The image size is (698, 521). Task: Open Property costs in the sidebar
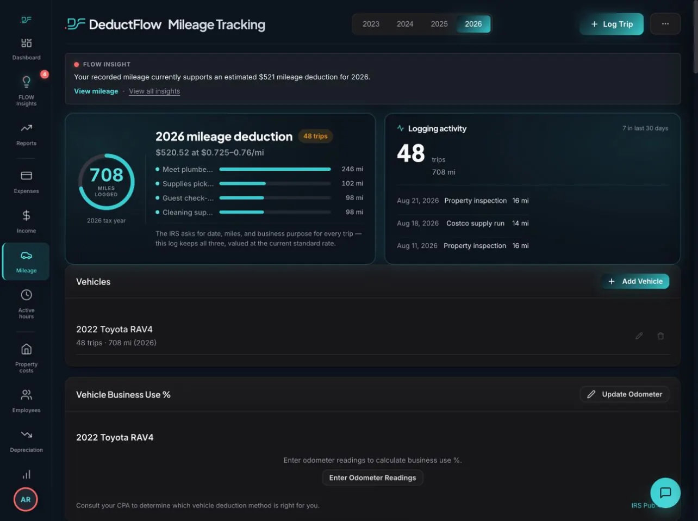click(26, 358)
